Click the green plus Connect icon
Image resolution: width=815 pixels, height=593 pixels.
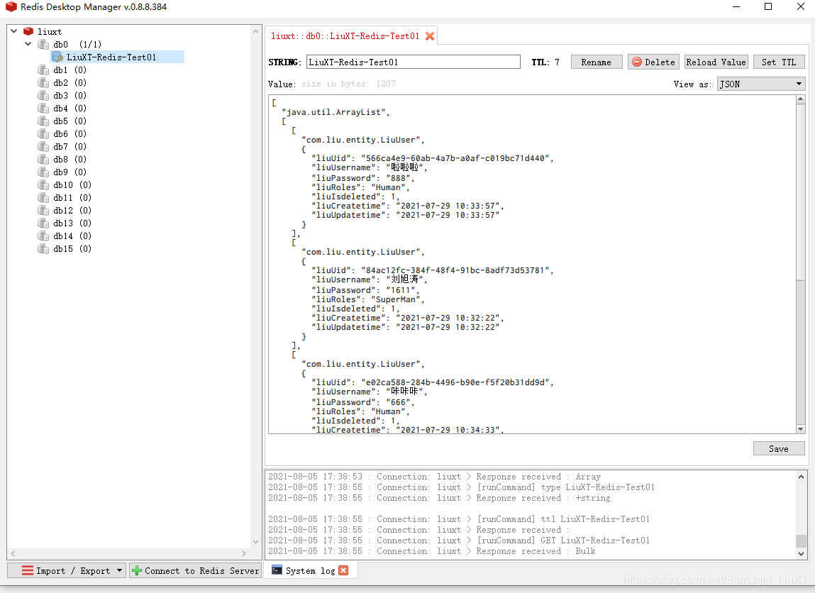tap(137, 570)
